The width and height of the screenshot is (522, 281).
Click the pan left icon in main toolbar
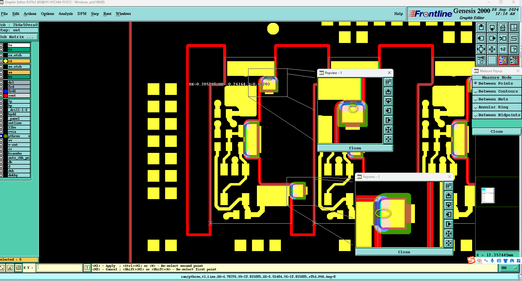point(481,38)
